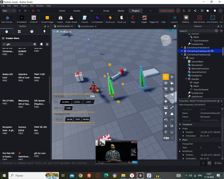Launch the GUI2LUA plugin
The width and height of the screenshot is (224, 179).
tap(34, 19)
